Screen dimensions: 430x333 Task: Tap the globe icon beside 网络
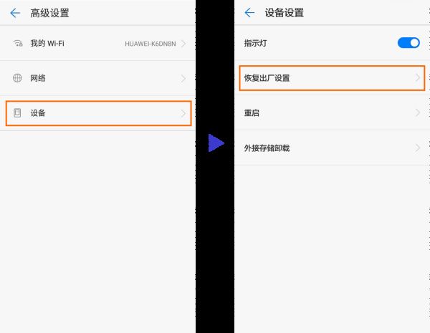pos(17,78)
